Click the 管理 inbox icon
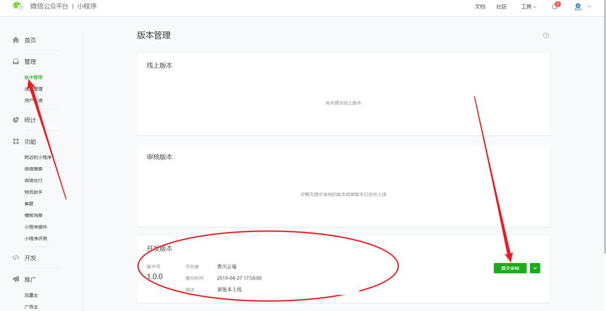The image size is (606, 311). 16,61
